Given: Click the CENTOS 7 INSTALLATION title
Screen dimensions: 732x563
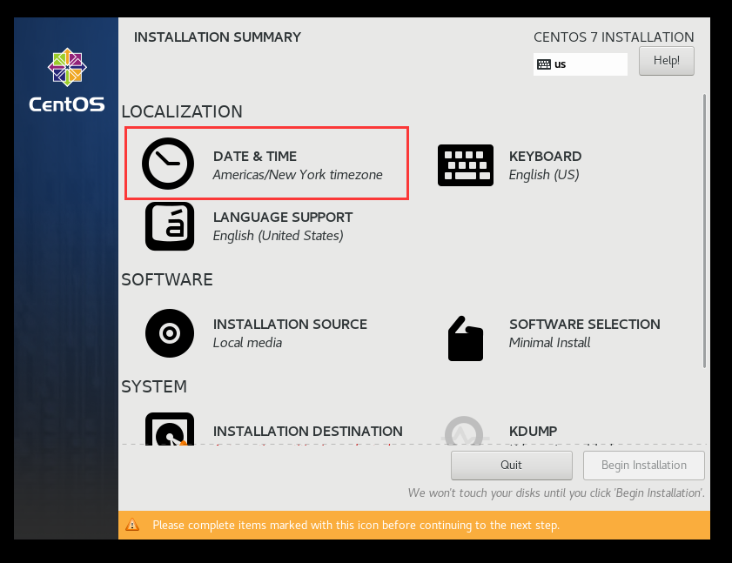Looking at the screenshot, I should click(x=614, y=37).
